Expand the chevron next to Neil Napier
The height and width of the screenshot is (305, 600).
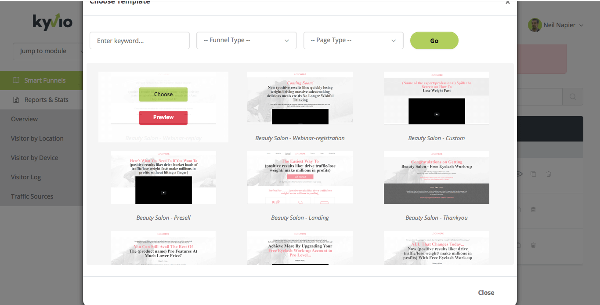pyautogui.click(x=581, y=25)
